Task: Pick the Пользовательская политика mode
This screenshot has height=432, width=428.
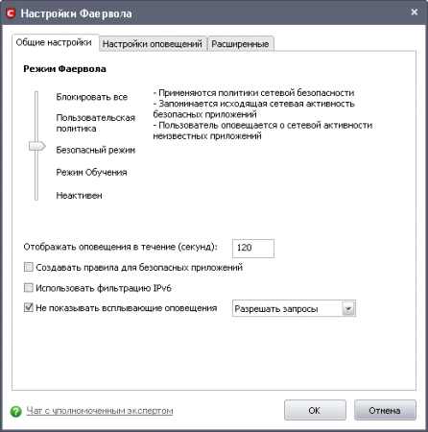Action: (96, 123)
